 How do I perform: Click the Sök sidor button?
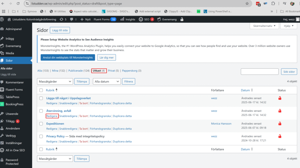click(289, 72)
